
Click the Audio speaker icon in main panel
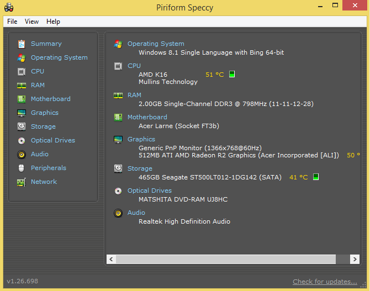[x=118, y=213]
